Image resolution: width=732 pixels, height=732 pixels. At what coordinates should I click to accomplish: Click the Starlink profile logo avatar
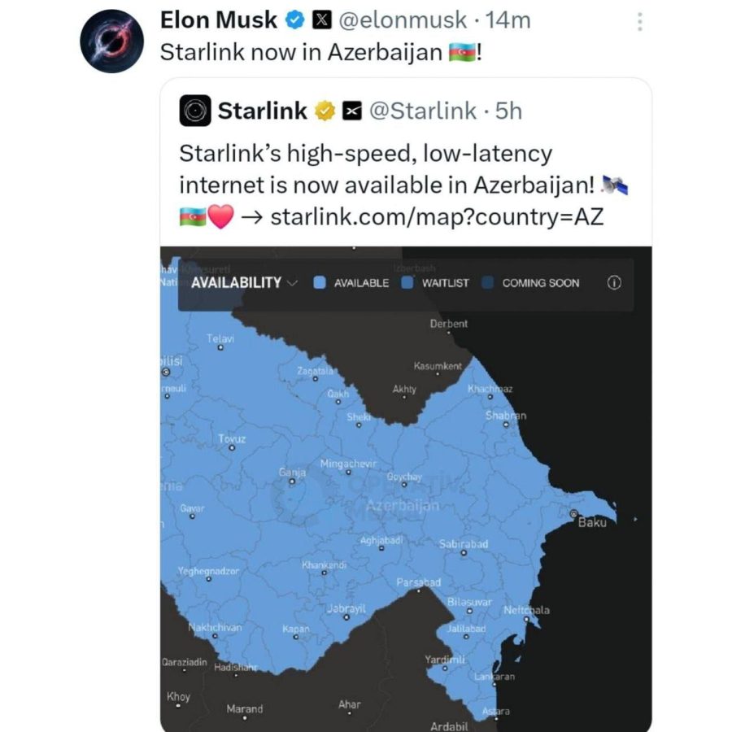(195, 111)
